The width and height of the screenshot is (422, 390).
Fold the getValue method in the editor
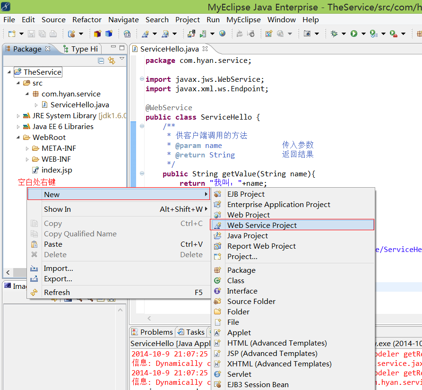pos(142,173)
